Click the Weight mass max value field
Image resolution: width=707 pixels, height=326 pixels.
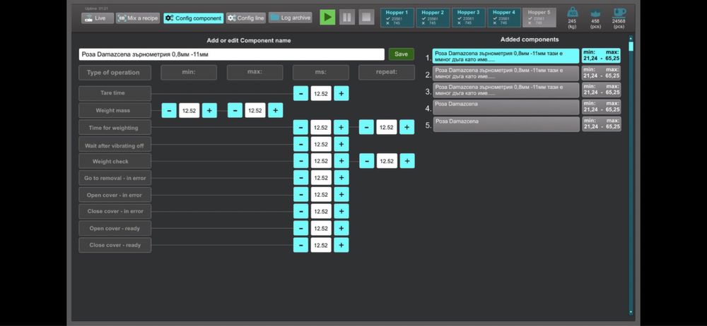tap(255, 110)
